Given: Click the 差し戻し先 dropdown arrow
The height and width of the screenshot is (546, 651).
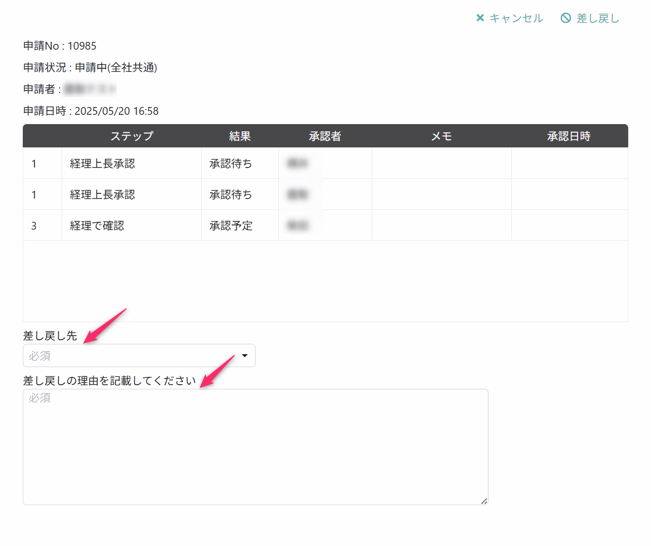Looking at the screenshot, I should (x=245, y=356).
